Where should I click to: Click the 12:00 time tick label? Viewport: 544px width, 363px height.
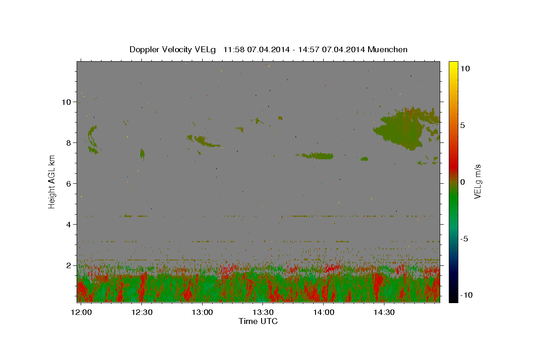point(82,312)
